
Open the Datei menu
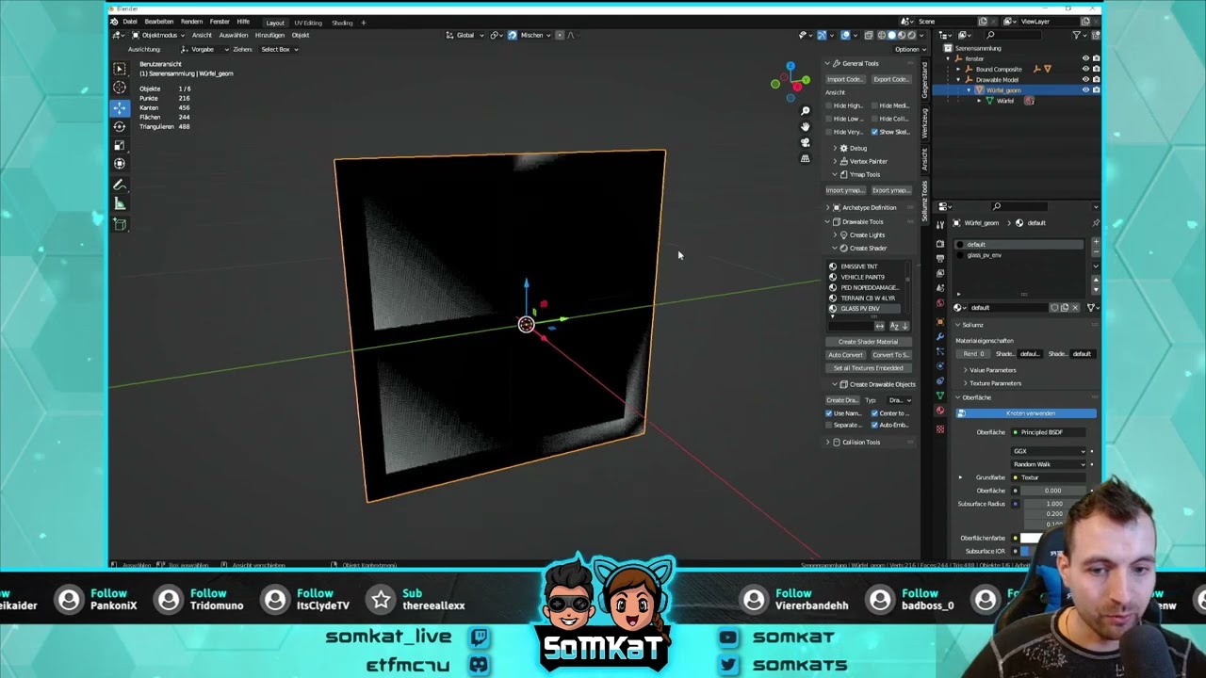(130, 22)
